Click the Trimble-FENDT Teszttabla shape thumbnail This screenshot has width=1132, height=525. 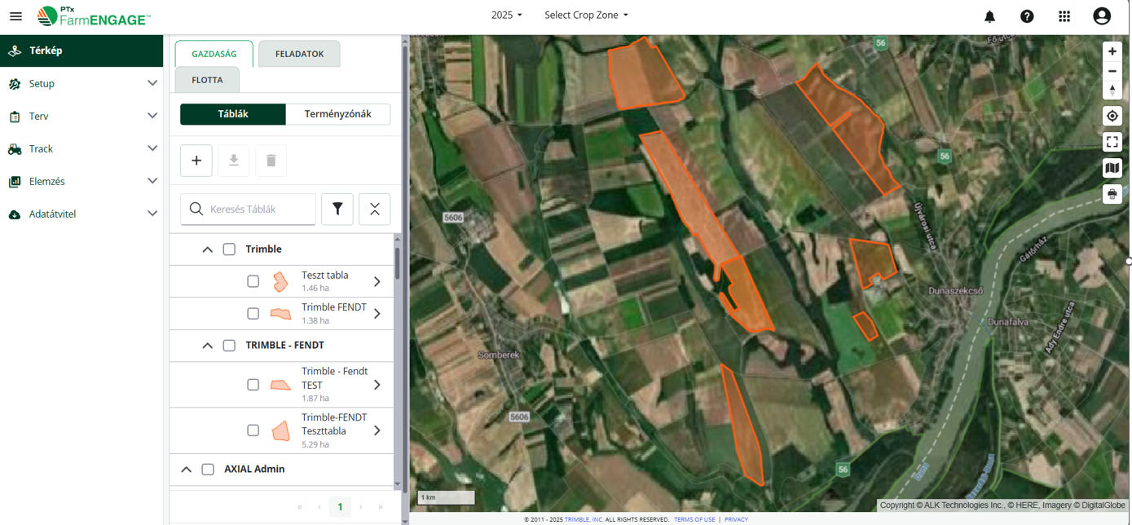pyautogui.click(x=280, y=430)
